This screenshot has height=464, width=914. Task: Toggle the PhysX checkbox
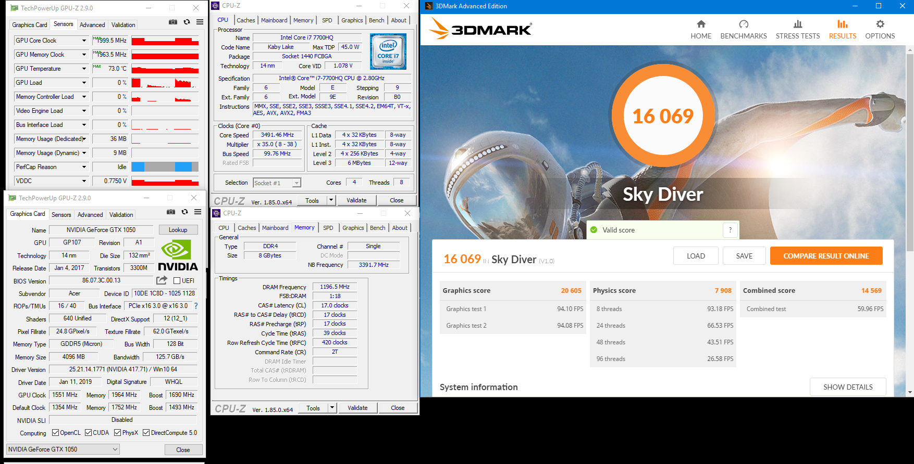[x=117, y=433]
